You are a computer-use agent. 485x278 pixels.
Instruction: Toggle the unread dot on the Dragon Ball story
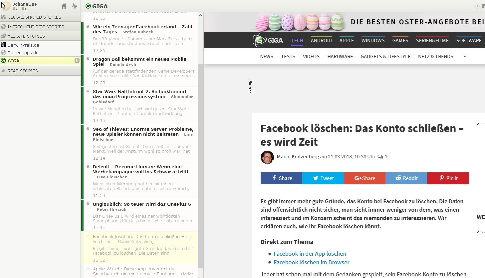click(x=88, y=59)
